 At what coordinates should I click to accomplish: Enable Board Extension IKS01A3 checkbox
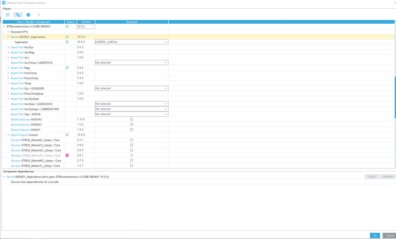pos(132,119)
